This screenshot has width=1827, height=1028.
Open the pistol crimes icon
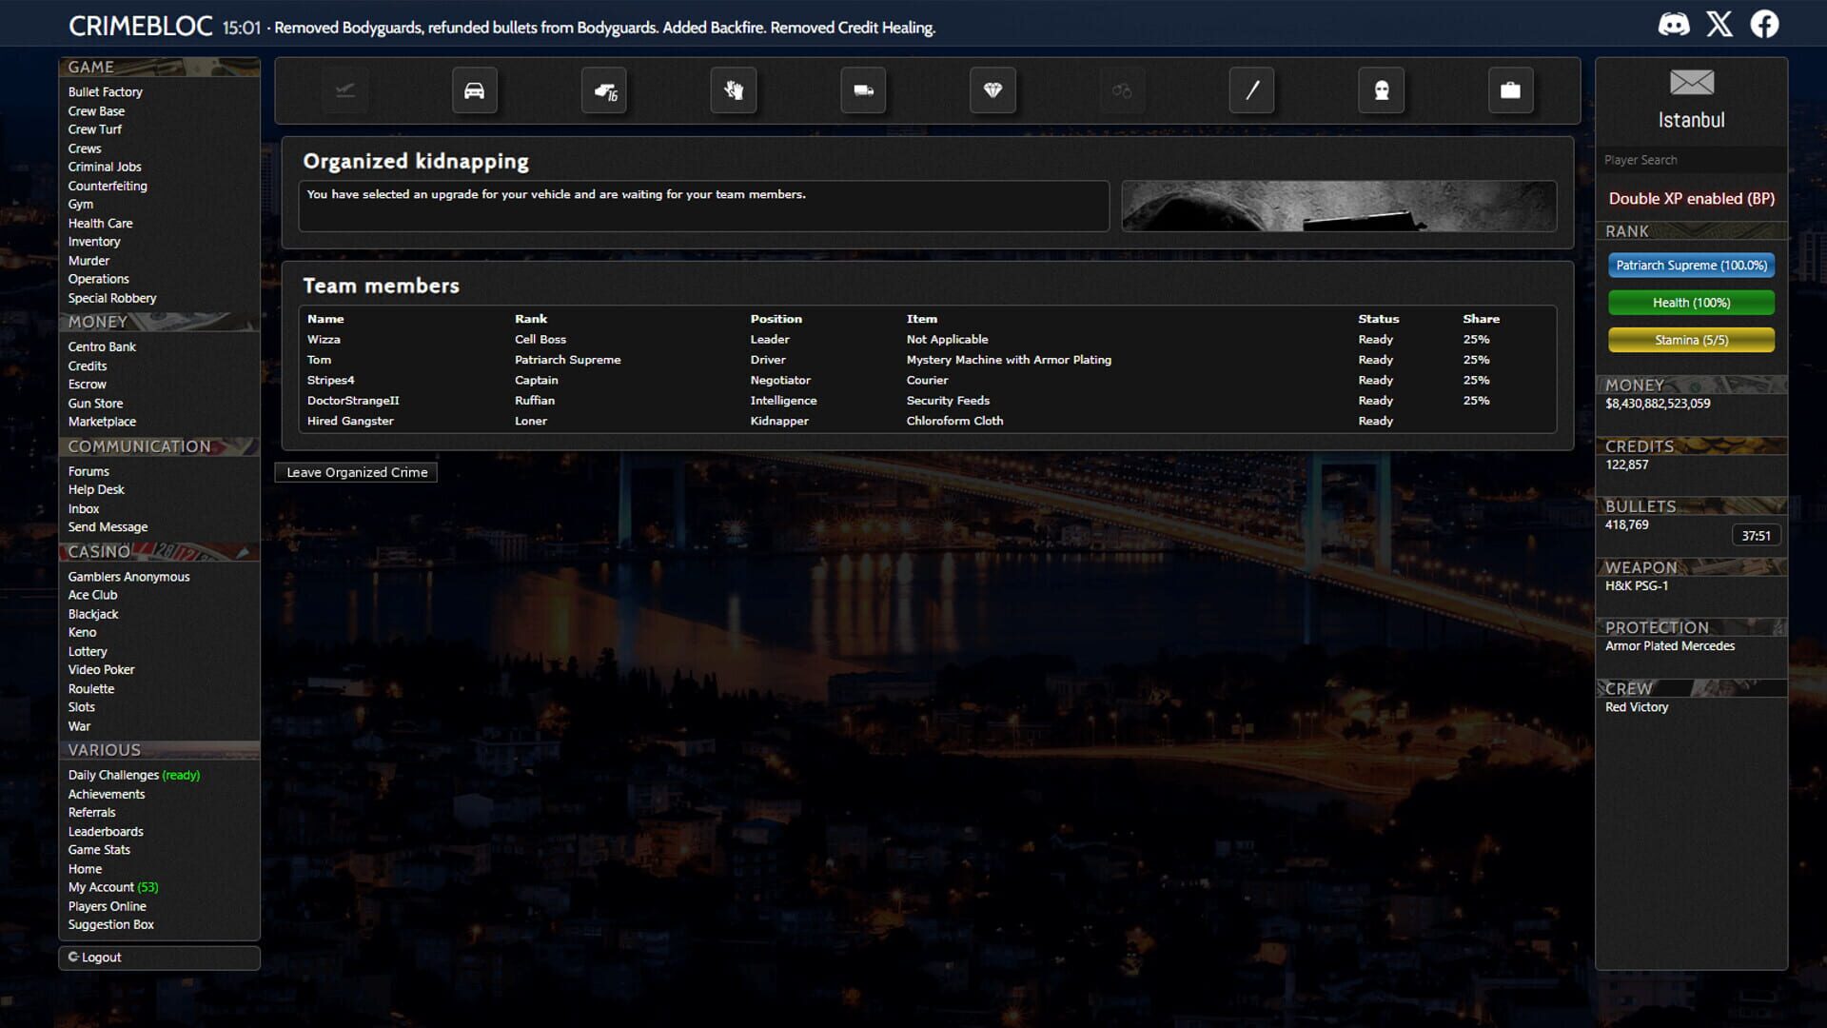pos(603,90)
